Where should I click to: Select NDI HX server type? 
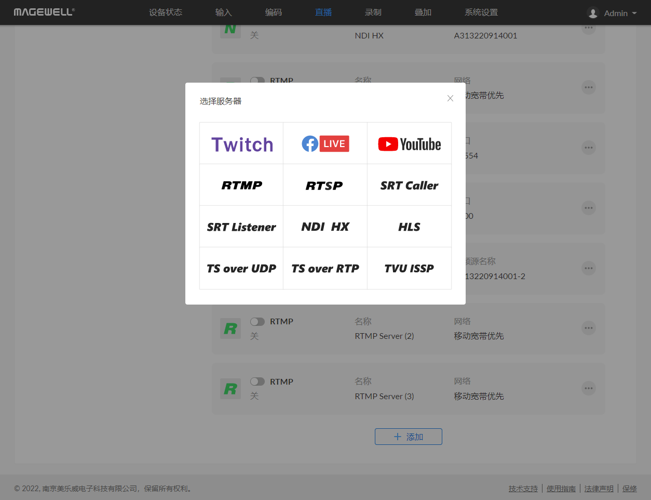(325, 227)
